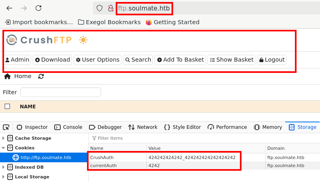This screenshot has height=182, width=320.
Task: Check the select-all checkbox in NAME header
Action: click(x=7, y=106)
